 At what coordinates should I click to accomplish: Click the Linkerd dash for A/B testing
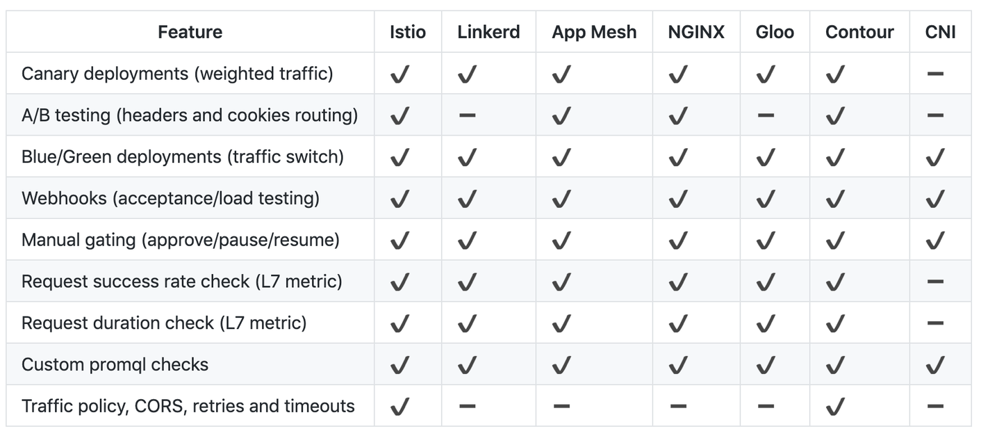coord(468,115)
